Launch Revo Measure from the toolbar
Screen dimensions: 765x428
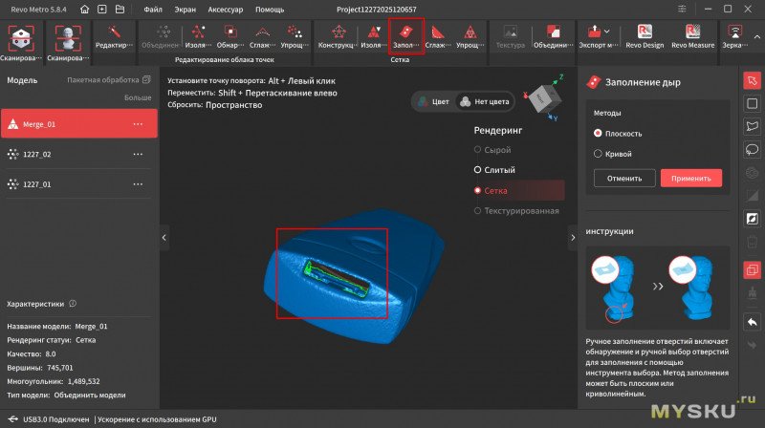coord(693,36)
